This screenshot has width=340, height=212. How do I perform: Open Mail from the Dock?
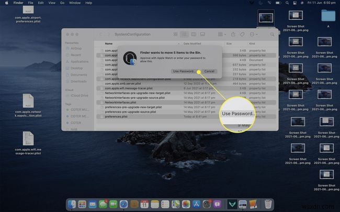click(x=93, y=204)
